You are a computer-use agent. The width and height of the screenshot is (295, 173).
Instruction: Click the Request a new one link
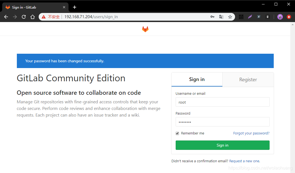click(x=244, y=161)
